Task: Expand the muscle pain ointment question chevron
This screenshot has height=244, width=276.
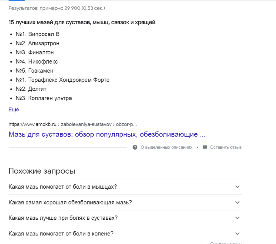Action: click(237, 186)
